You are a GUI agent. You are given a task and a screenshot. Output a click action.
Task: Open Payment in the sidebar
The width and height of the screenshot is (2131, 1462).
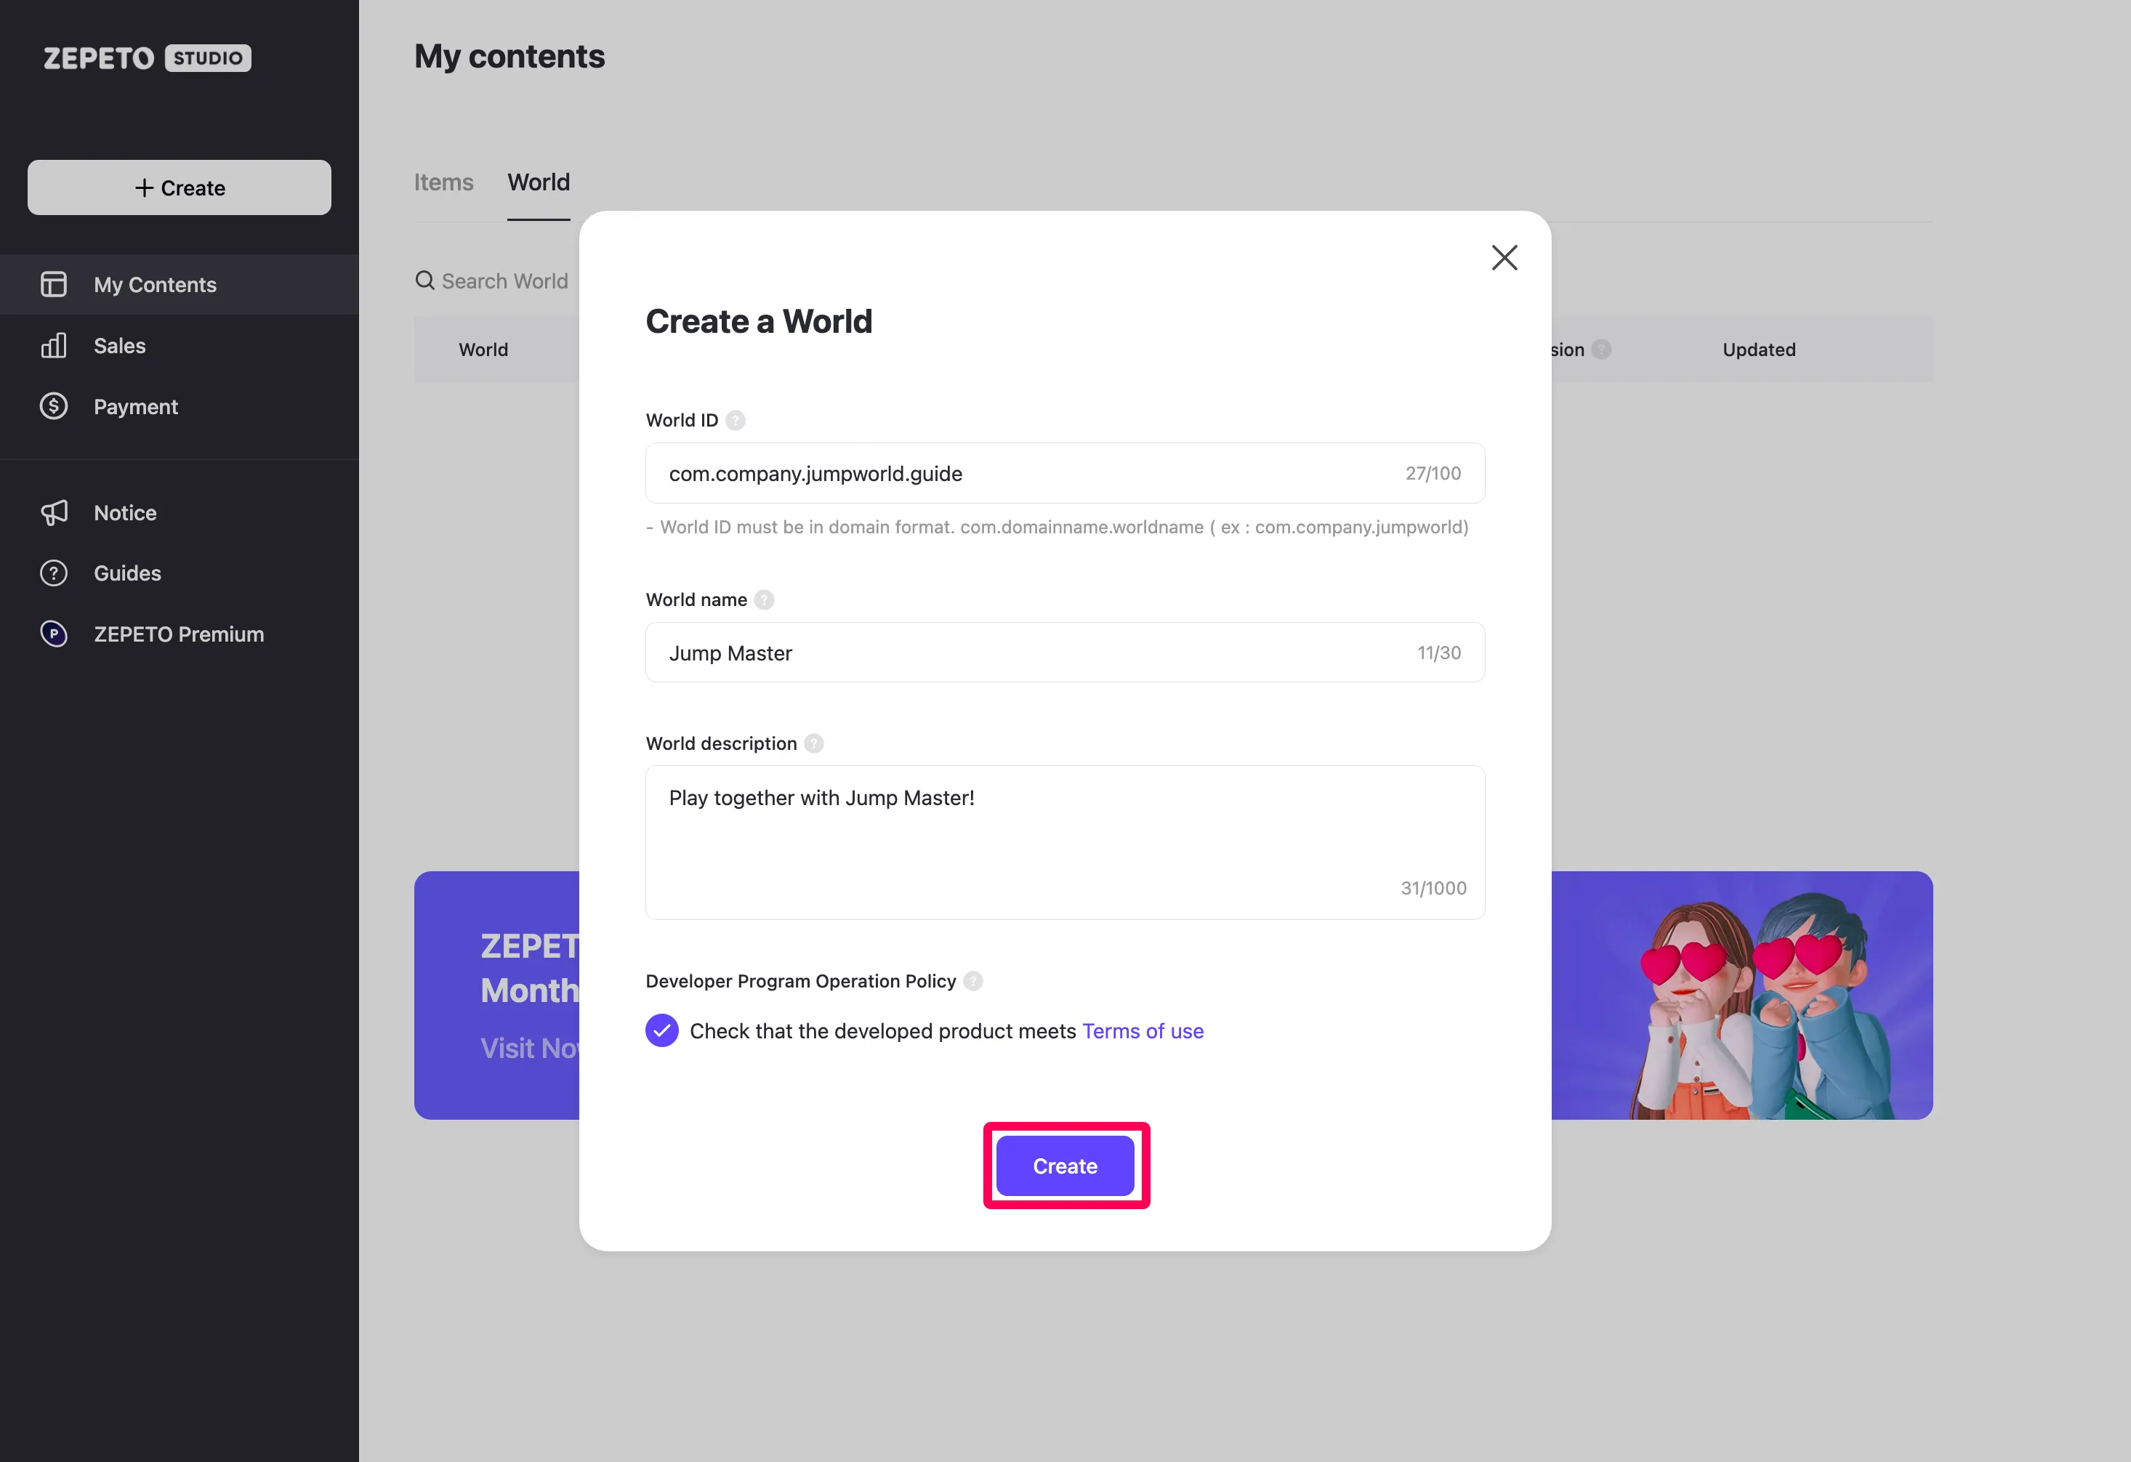[x=180, y=406]
